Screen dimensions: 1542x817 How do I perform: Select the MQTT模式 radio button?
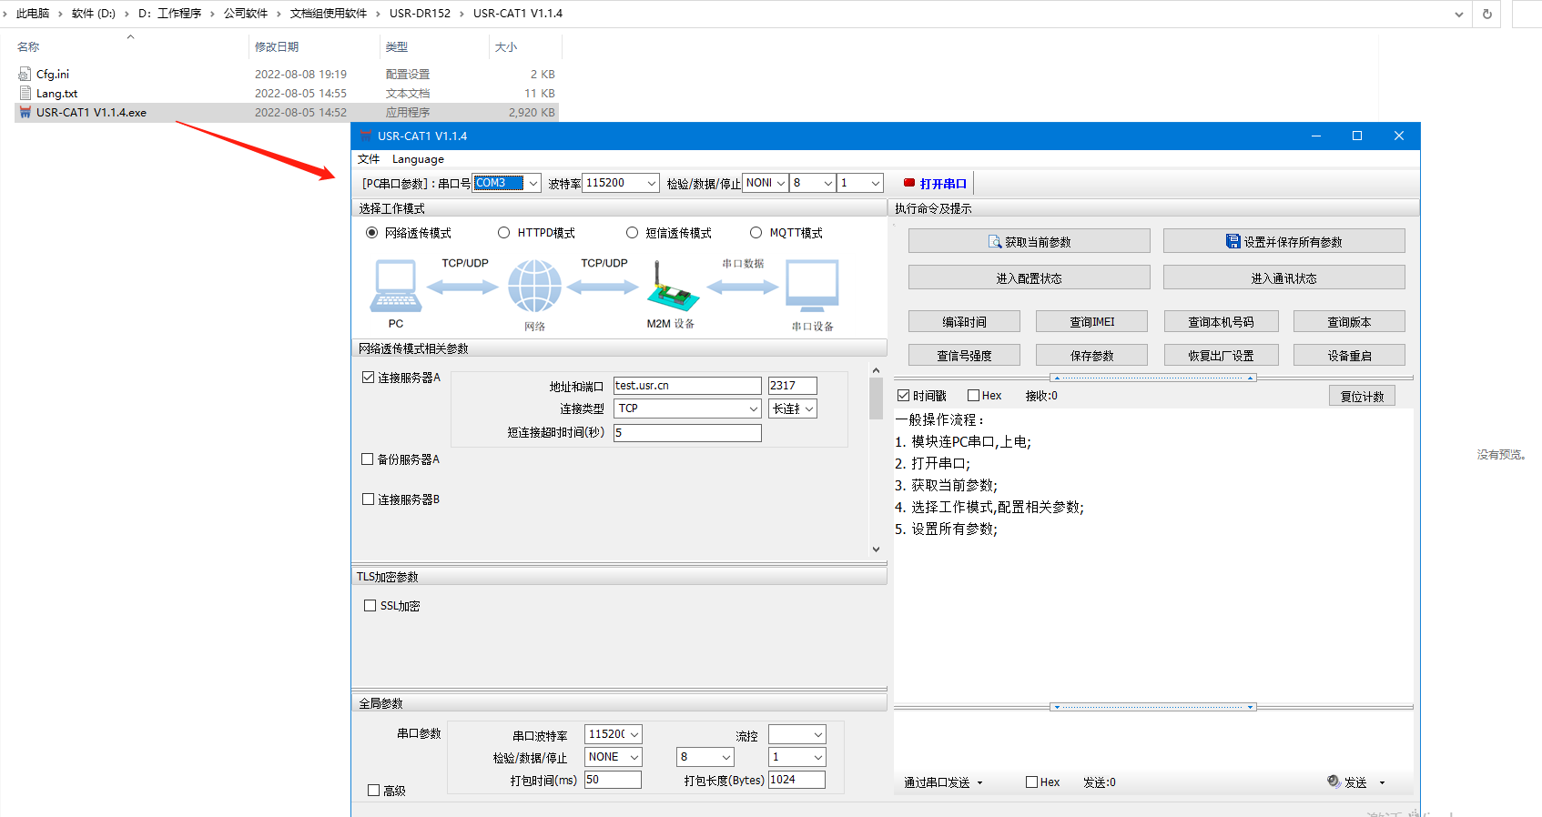756,233
